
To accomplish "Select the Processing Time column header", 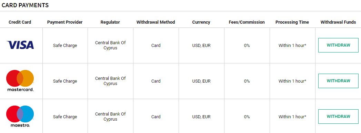I will point(292,22).
